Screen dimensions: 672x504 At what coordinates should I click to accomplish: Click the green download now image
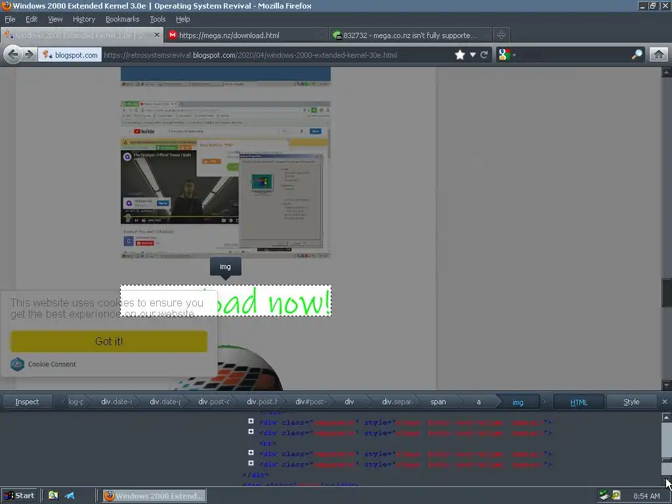[226, 301]
